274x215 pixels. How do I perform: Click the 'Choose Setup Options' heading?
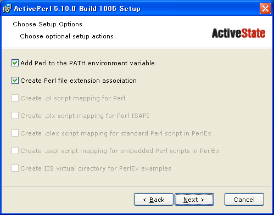(x=47, y=24)
